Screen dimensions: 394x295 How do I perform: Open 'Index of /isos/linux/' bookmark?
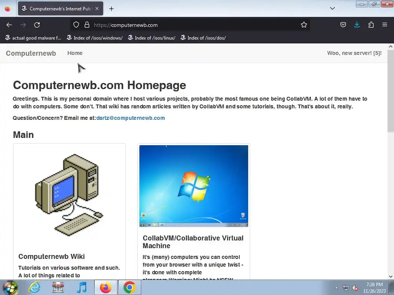tap(152, 38)
